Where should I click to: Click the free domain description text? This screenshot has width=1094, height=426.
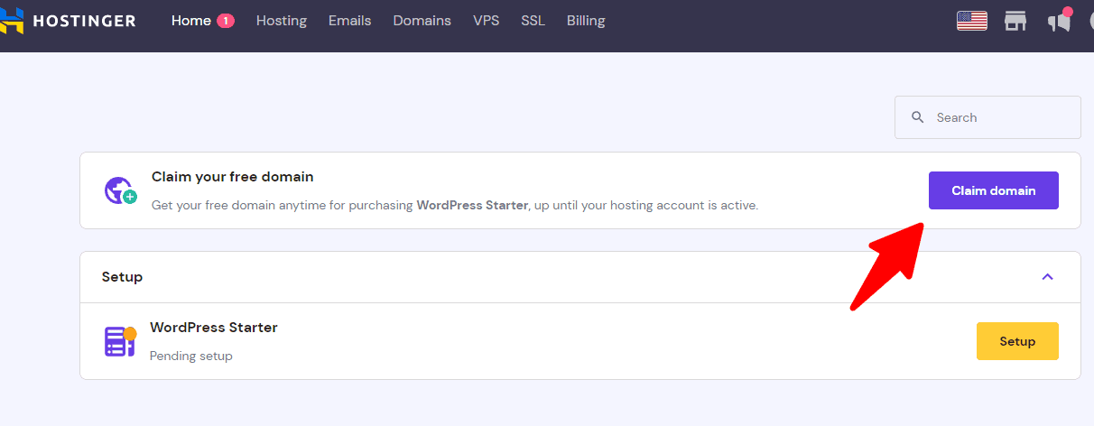click(455, 205)
